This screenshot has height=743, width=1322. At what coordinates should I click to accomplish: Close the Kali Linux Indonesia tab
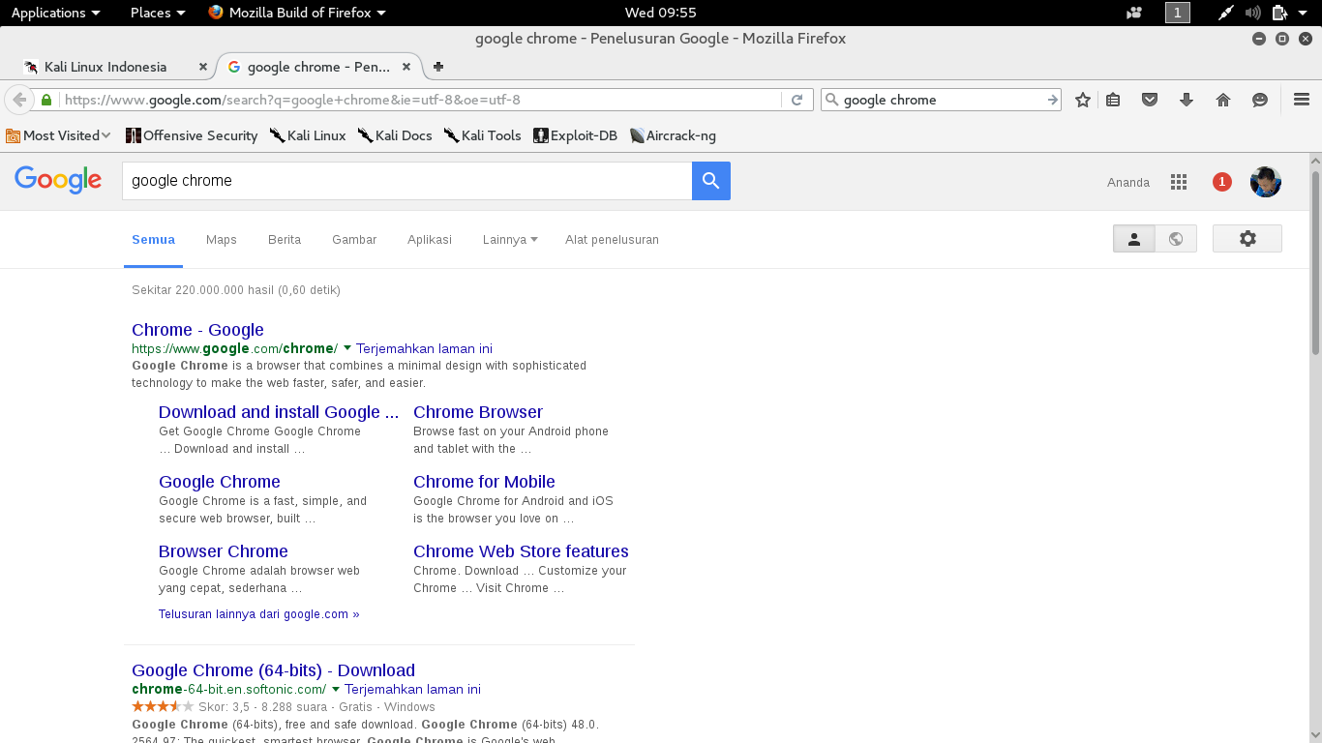point(202,67)
